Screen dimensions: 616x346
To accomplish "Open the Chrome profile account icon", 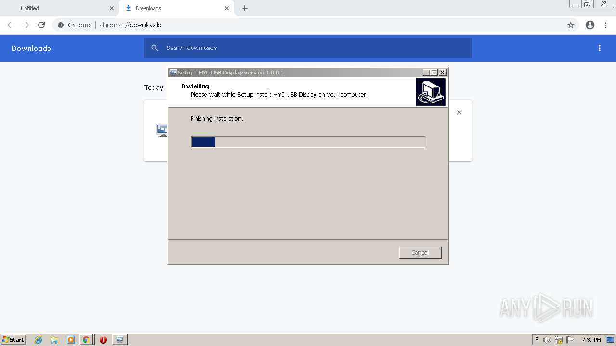I will pyautogui.click(x=590, y=25).
